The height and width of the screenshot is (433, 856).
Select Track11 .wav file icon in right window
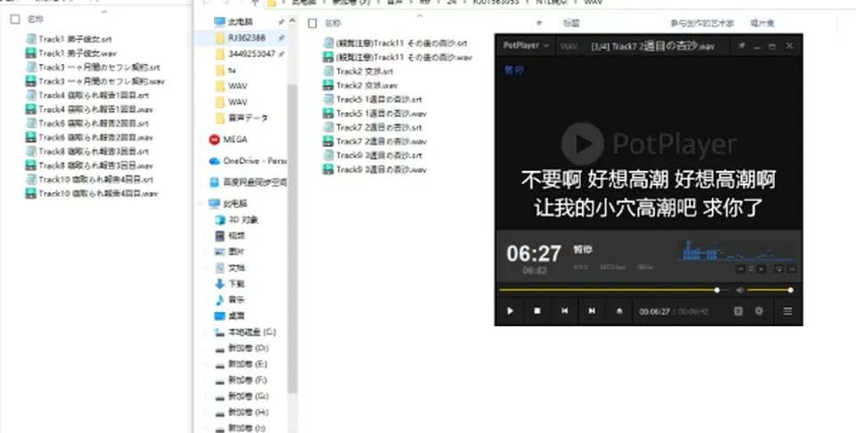tap(328, 57)
